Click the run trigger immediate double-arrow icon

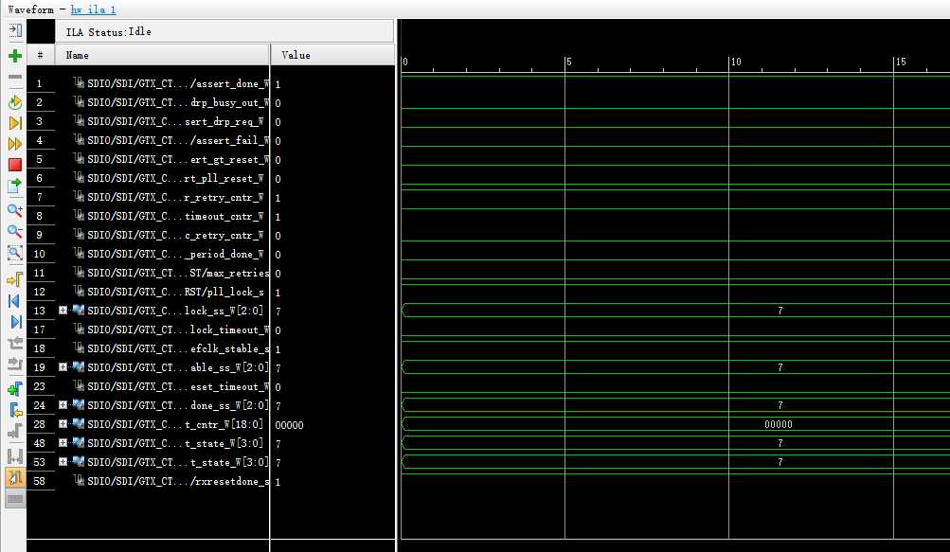(x=15, y=144)
